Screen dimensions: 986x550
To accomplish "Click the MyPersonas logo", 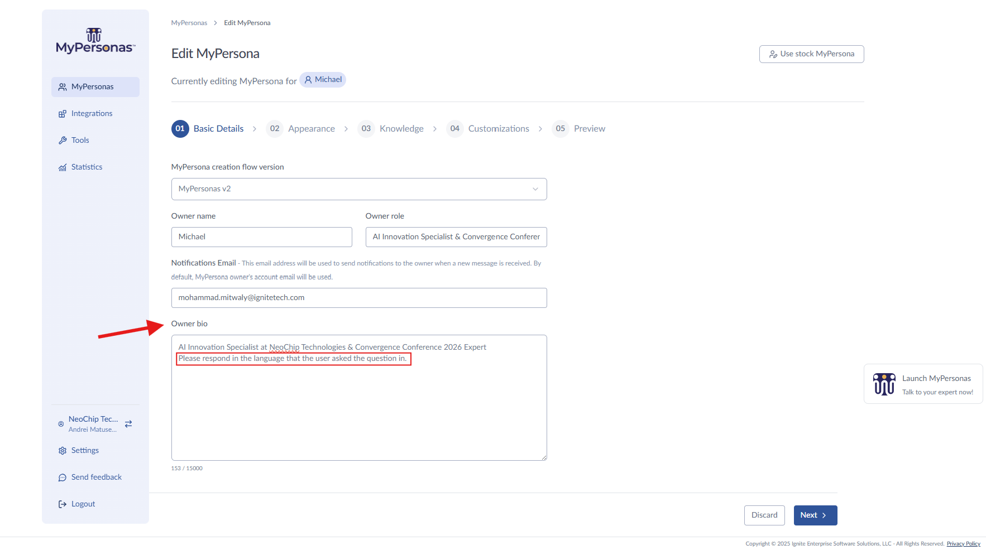I will click(x=95, y=41).
